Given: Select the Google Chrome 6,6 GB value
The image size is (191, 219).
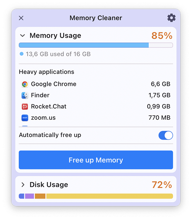Looking at the screenshot, I should click(160, 84).
